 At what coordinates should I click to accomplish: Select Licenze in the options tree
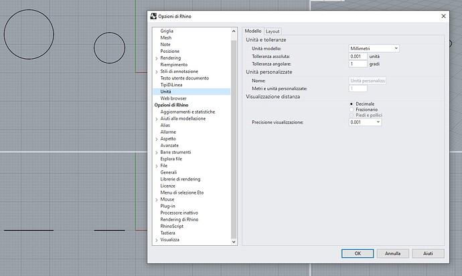[x=167, y=186]
